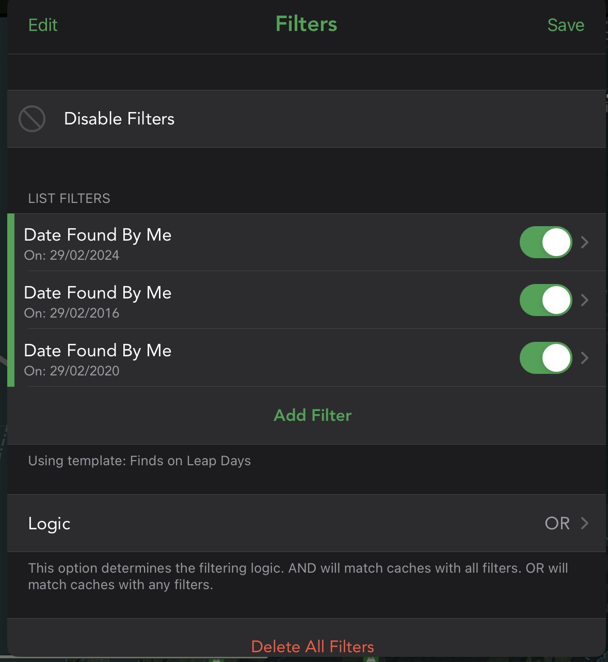Toggle off the 29/02/2024 date filter

tap(546, 242)
